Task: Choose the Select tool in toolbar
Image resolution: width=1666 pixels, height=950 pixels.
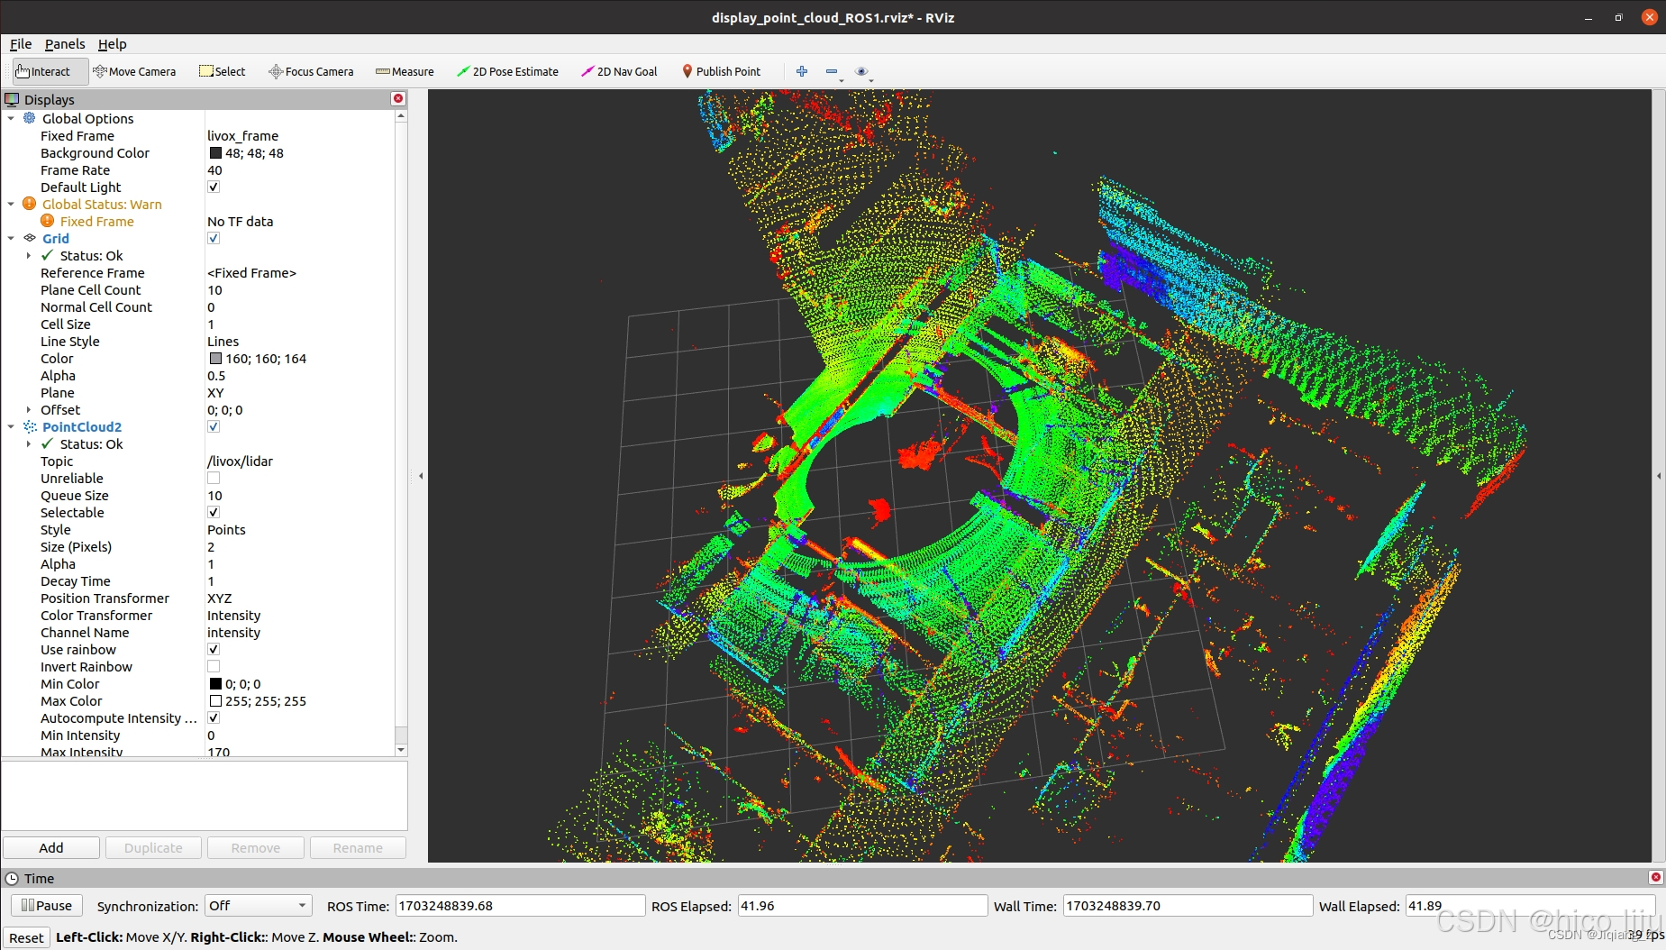Action: (222, 71)
